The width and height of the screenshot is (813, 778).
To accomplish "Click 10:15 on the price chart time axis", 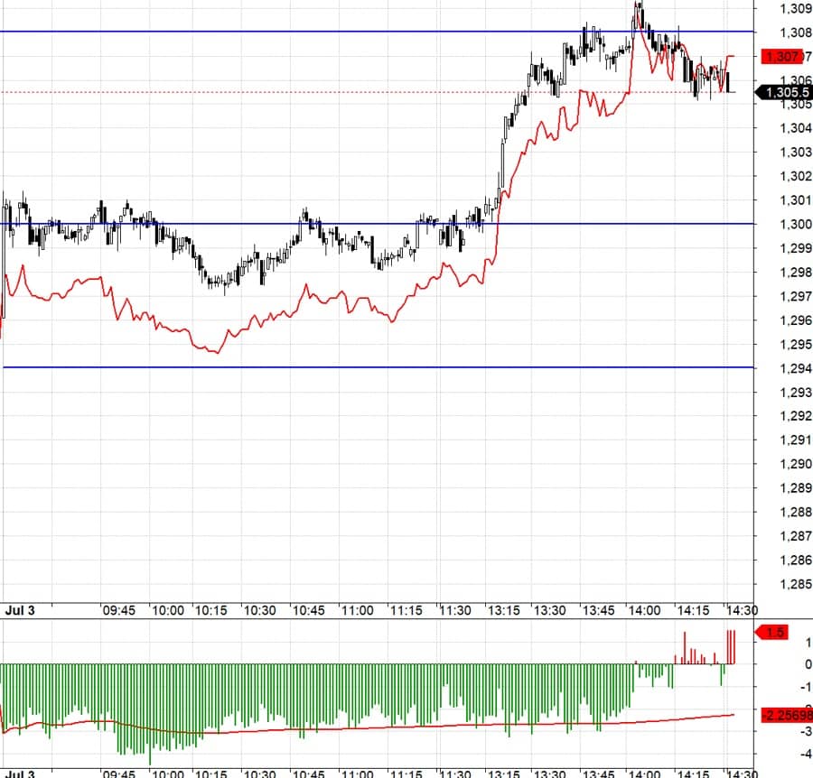I will pos(210,611).
